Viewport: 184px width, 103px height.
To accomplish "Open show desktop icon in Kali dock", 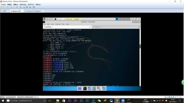I will [x=80, y=88].
